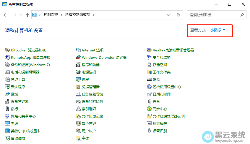
Task: Click the 工作文件夹 icon
Action: coord(149,72)
